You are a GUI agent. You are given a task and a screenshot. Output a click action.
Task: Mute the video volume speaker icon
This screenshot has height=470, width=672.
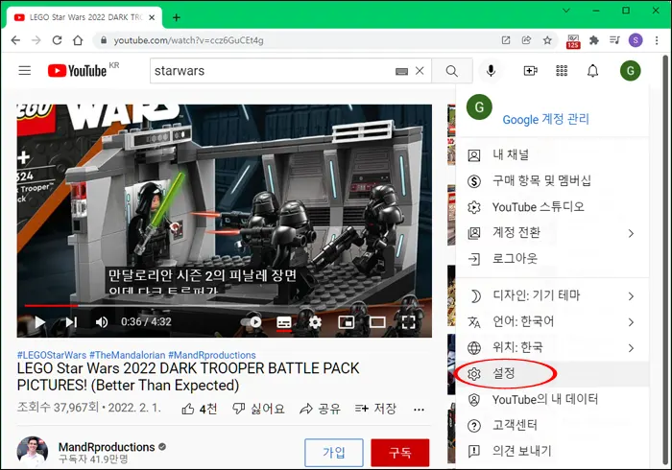[x=102, y=322]
